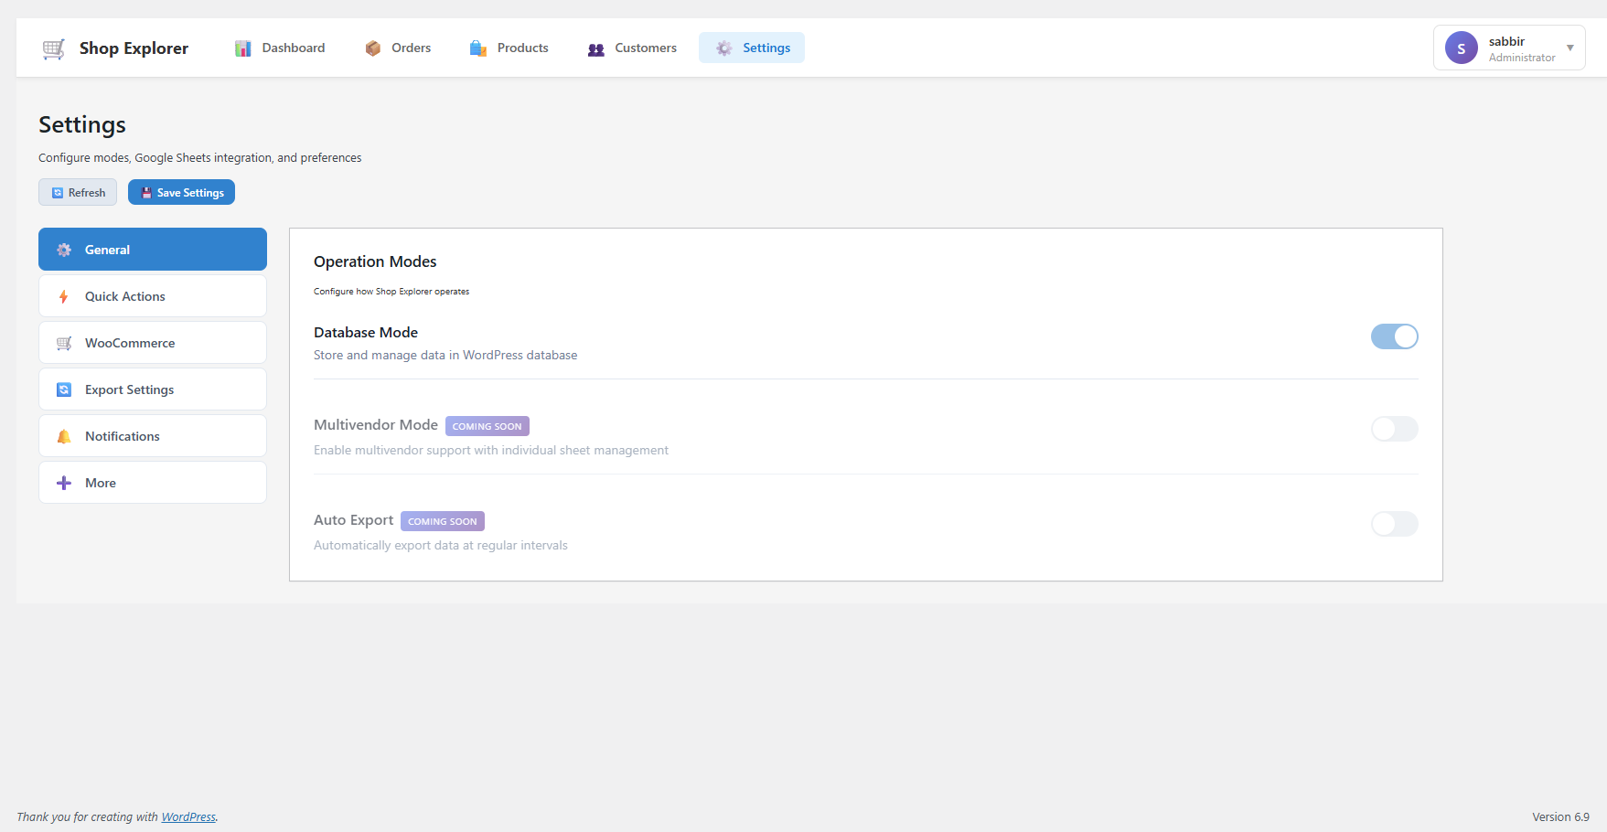Click the 'Configure modes, Google Sheets integration' subtitle
The image size is (1607, 832).
click(x=200, y=158)
